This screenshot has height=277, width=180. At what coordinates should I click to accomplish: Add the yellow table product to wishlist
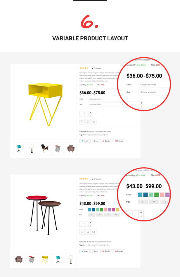coord(82,122)
